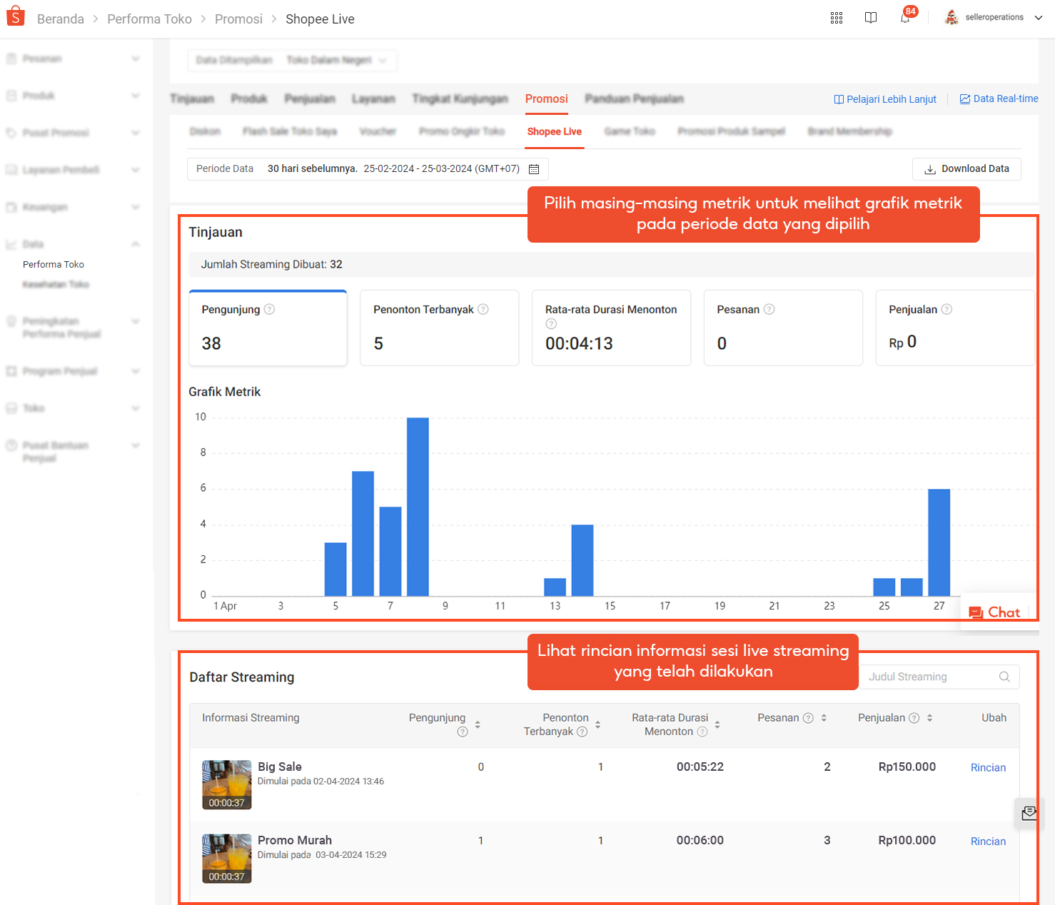Open the notifications bell
This screenshot has width=1055, height=905.
[905, 18]
